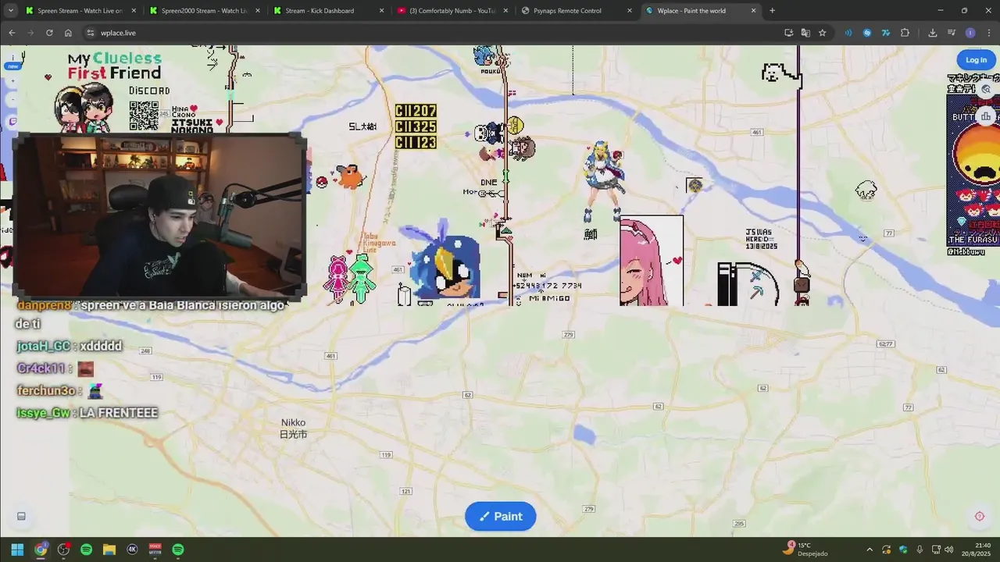Switch to Spreen2000 Stream tab
The width and height of the screenshot is (1000, 562).
(x=203, y=11)
